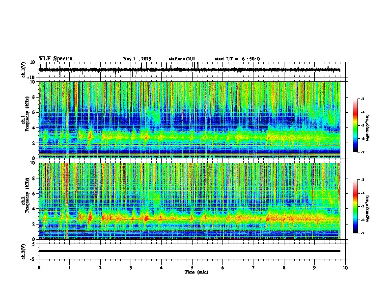Screen dimensions: 389x300
Task: Click the "2" tick on the Time axis
Action: pyautogui.click(x=100, y=268)
